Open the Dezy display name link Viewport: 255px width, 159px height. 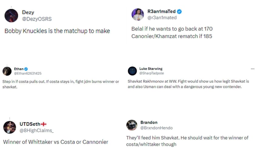pos(28,12)
